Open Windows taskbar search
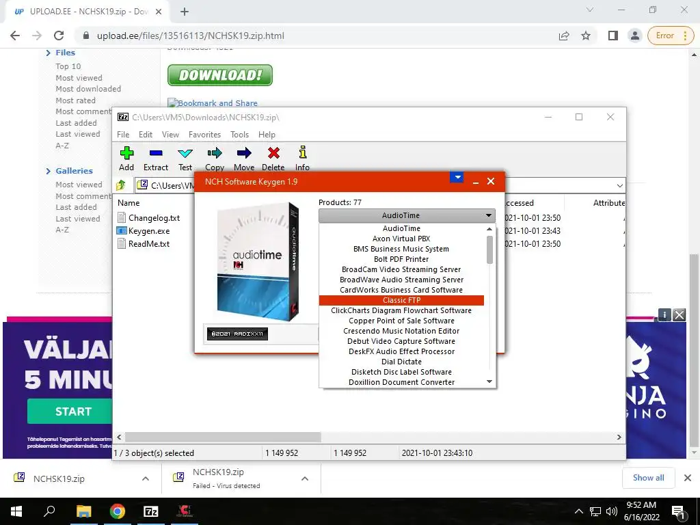The width and height of the screenshot is (700, 525). (49, 511)
